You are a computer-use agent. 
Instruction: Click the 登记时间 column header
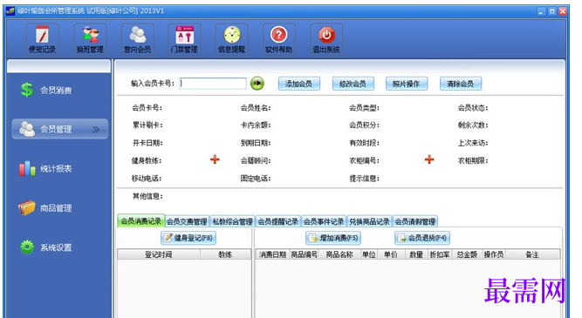pyautogui.click(x=159, y=254)
